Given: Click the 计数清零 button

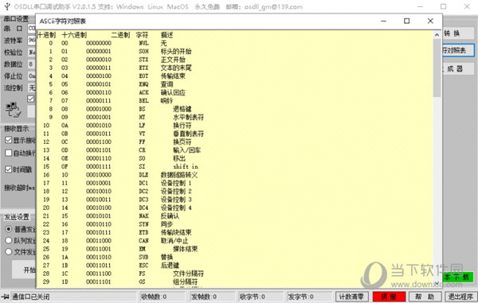Looking at the screenshot, I should tap(351, 297).
